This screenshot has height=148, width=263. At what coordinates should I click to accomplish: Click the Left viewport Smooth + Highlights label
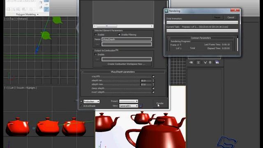point(26,88)
